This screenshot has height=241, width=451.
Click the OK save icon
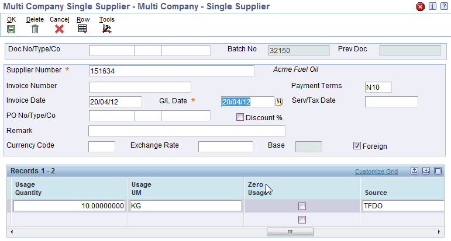click(x=11, y=29)
